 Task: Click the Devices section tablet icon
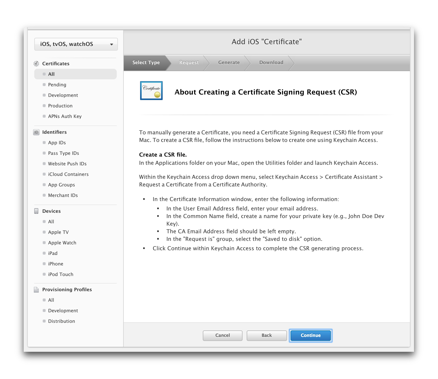click(36, 211)
